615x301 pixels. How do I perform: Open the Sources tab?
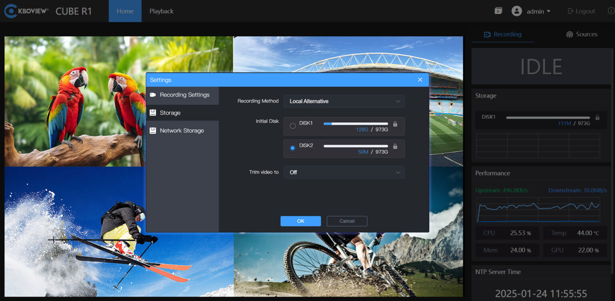tap(582, 34)
